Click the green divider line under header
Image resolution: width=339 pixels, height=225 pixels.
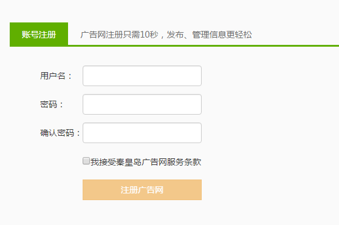click(x=204, y=45)
